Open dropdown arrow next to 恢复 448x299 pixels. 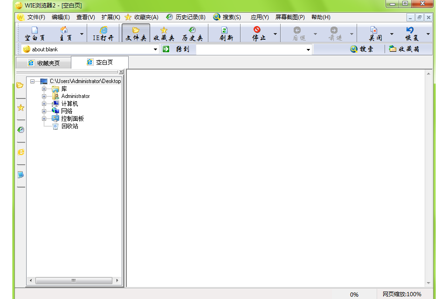pos(428,34)
